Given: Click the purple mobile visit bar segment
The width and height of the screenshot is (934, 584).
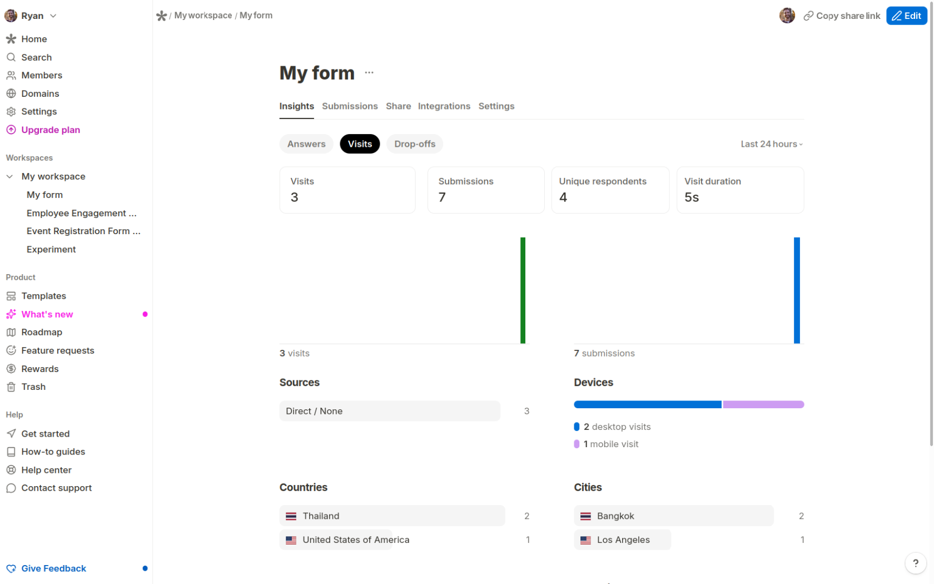Looking at the screenshot, I should pyautogui.click(x=763, y=404).
